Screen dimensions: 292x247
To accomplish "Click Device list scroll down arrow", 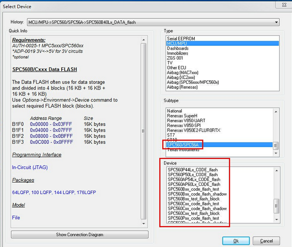I will pos(277,220).
